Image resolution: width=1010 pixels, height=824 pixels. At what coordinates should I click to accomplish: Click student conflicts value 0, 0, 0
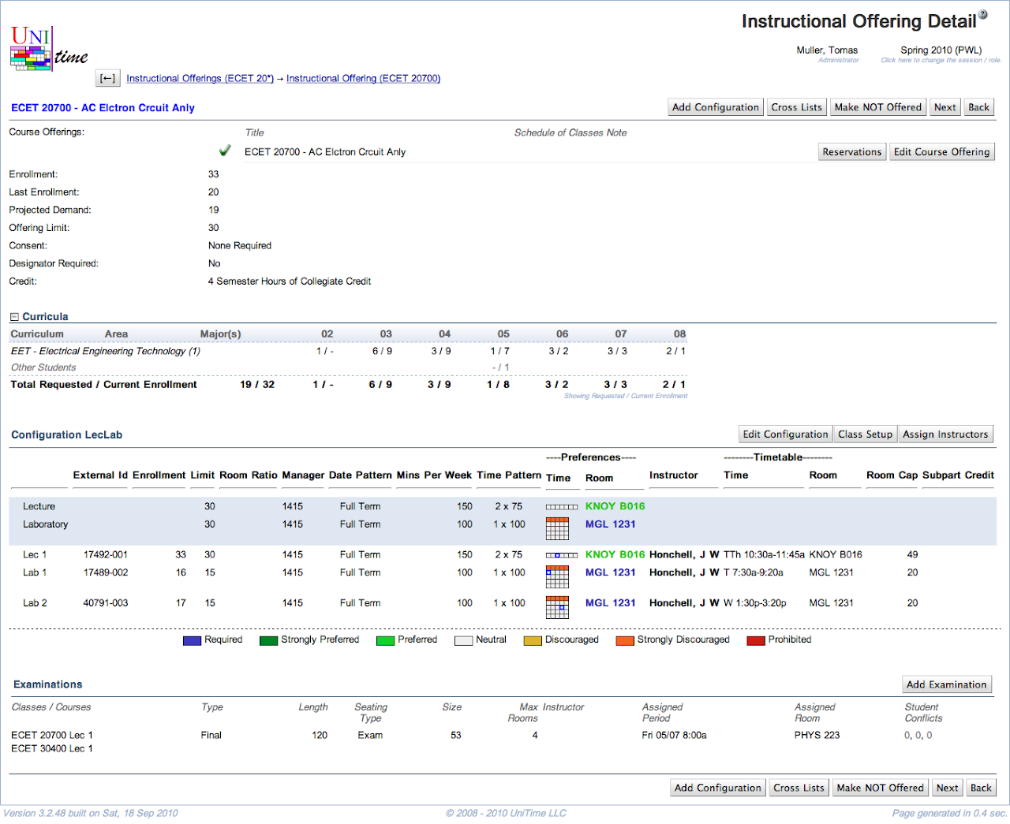point(918,736)
